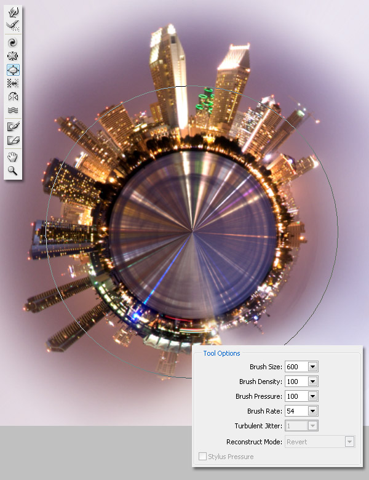Select the Hand tool
This screenshot has height=480, width=369.
(13, 158)
